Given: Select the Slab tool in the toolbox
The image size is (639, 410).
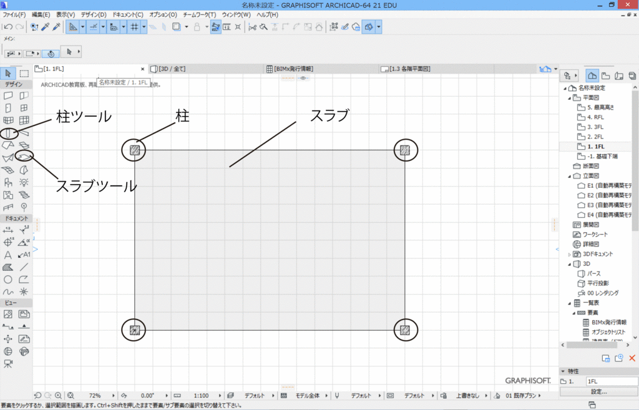Looking at the screenshot, I should pyautogui.click(x=24, y=157).
